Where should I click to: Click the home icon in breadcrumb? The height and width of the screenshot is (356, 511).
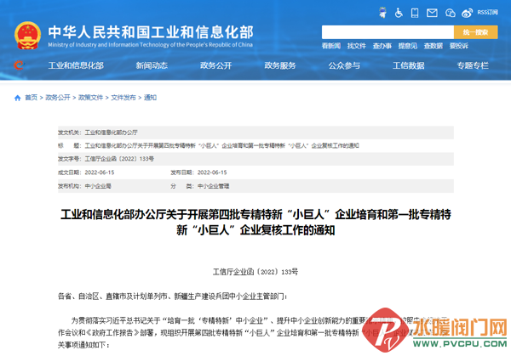18,98
